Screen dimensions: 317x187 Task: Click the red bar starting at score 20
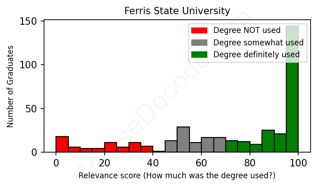coord(111,147)
